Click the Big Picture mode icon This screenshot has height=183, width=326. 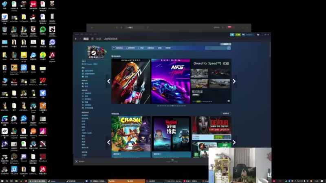click(x=258, y=35)
